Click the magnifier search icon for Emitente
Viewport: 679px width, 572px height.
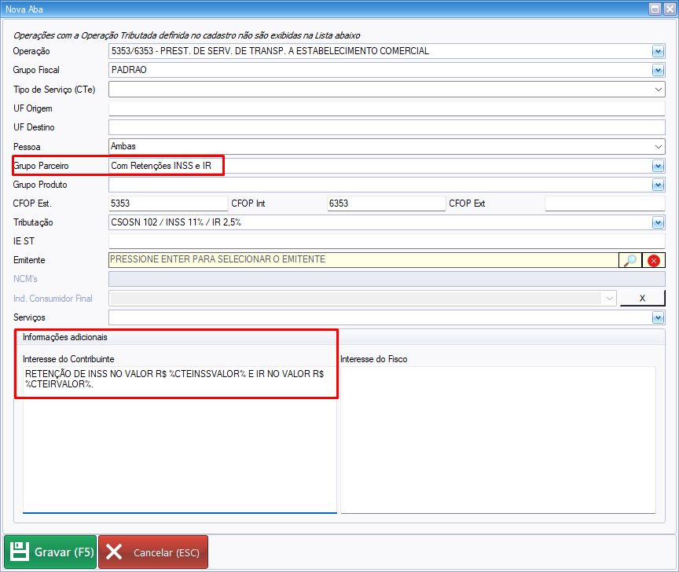630,261
